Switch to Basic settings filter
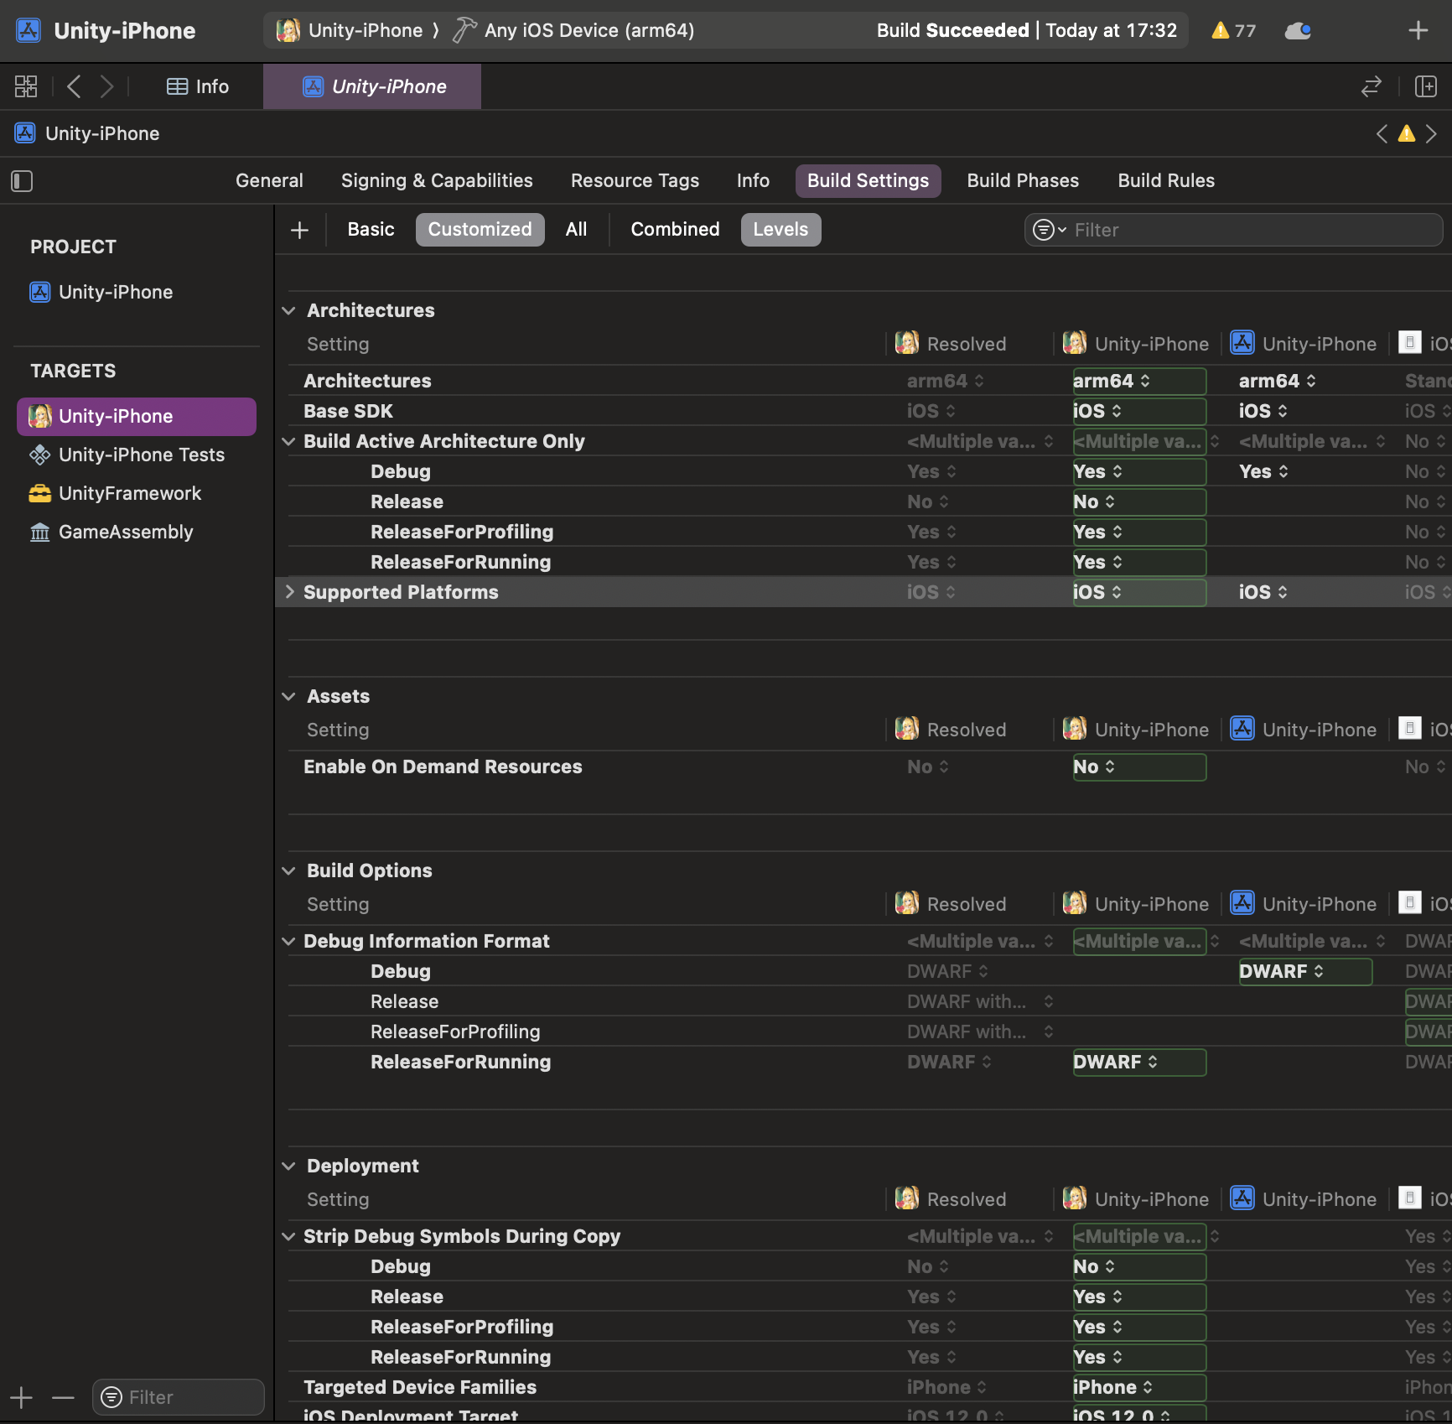This screenshot has width=1452, height=1424. point(371,230)
